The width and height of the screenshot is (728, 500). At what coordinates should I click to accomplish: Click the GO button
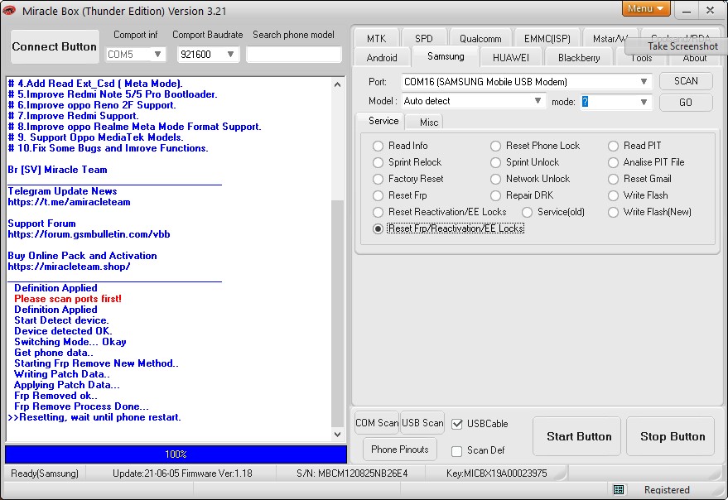(x=686, y=102)
